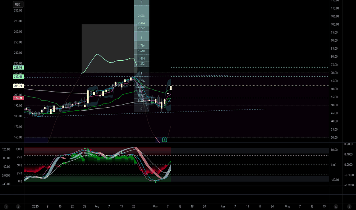Click the 100.0 oscillator scale value

tap(19, 149)
